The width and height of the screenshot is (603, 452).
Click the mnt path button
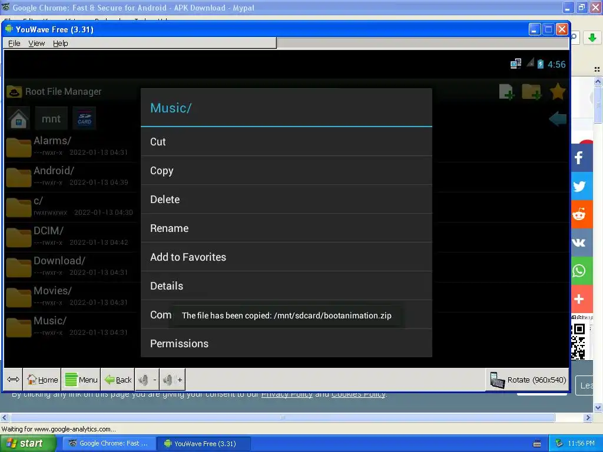(51, 118)
